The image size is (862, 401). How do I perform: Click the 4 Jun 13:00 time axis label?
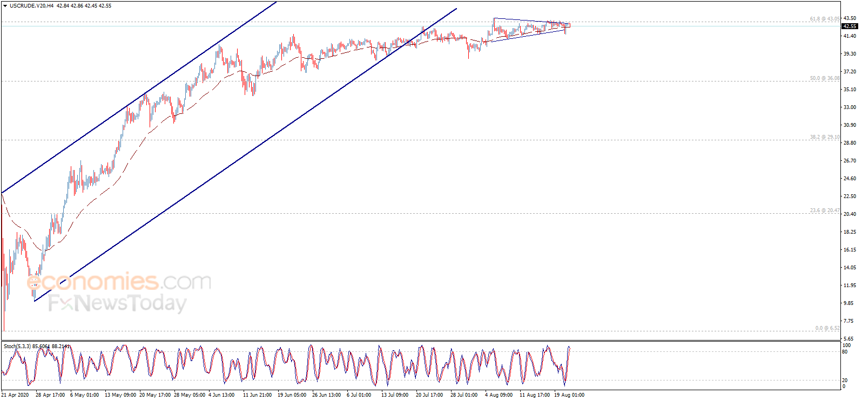(221, 395)
